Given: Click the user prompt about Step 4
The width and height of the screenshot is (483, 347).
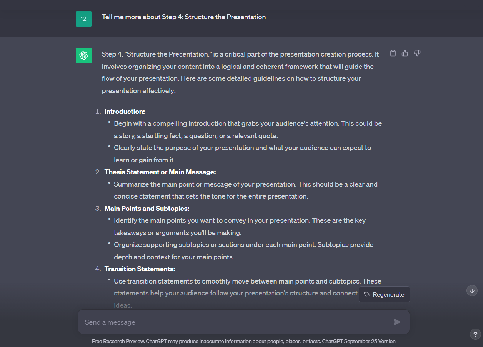Looking at the screenshot, I should tap(184, 17).
